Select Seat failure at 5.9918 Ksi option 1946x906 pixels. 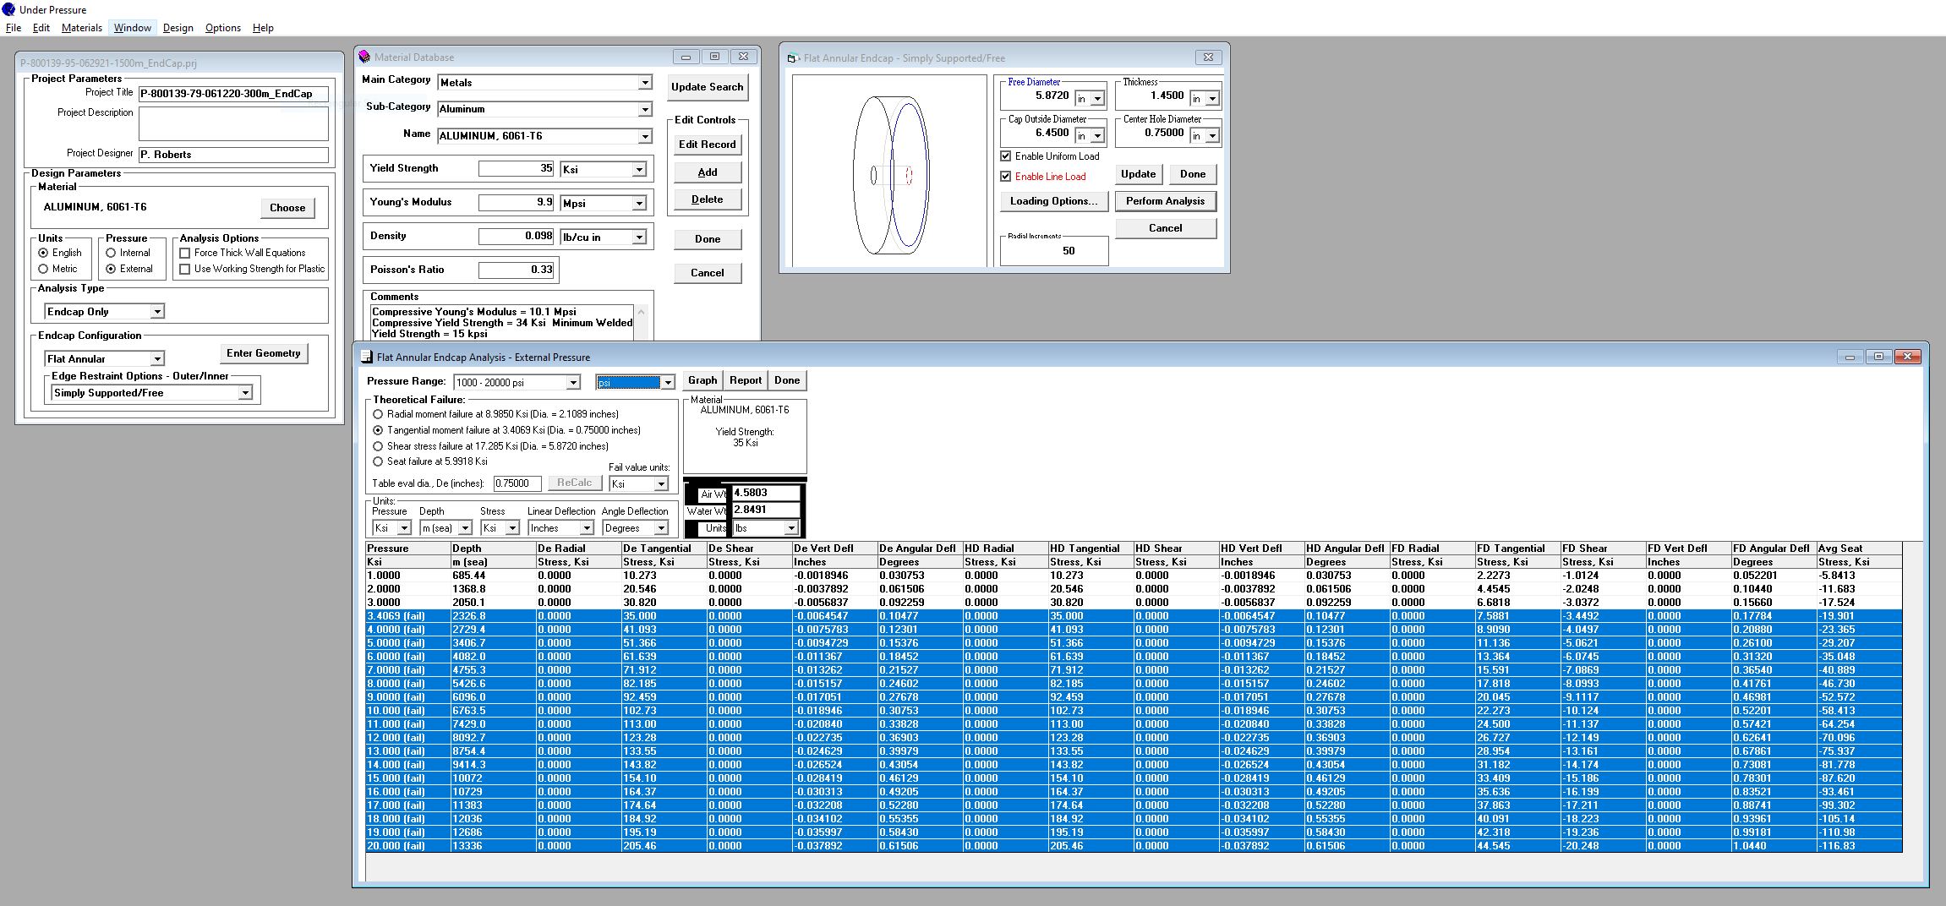[x=378, y=461]
